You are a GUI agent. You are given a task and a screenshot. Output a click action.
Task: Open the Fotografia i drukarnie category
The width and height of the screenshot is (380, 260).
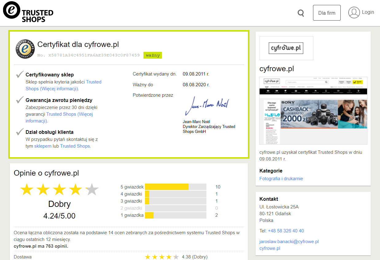[281, 179]
